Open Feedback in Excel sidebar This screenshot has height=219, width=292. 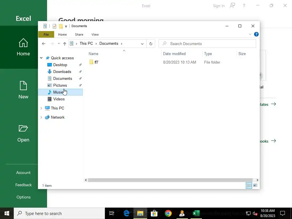[23, 185]
